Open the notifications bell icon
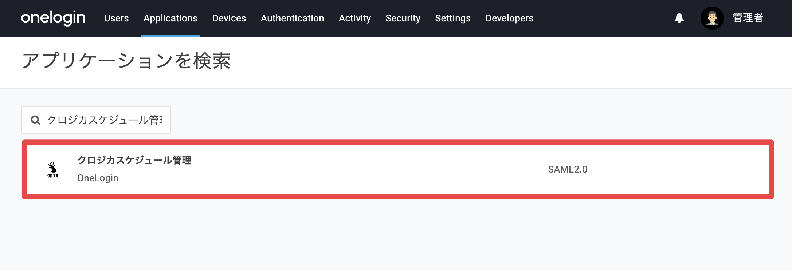This screenshot has height=271, width=792. (x=679, y=18)
